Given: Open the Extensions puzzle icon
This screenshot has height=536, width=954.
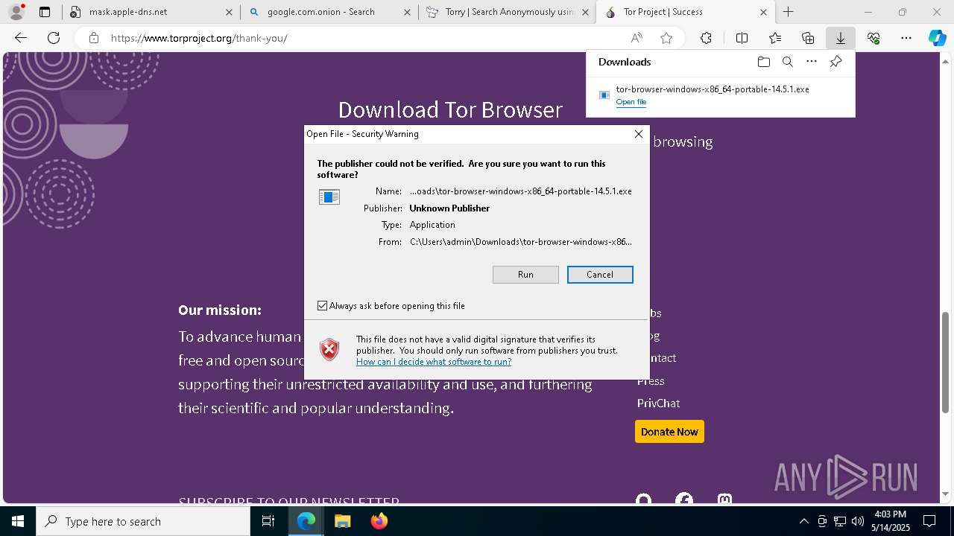Looking at the screenshot, I should (706, 38).
